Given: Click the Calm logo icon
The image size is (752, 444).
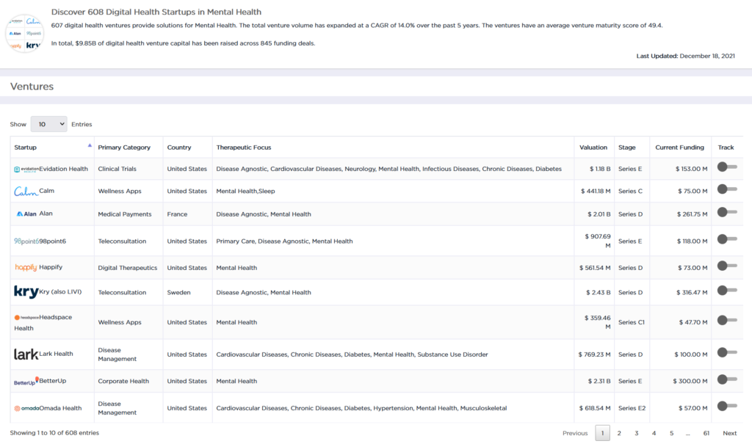Looking at the screenshot, I should pos(26,192).
